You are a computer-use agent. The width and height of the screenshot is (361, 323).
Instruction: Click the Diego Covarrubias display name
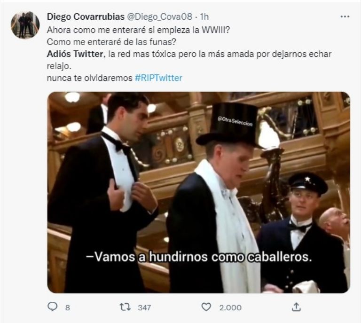coord(86,16)
